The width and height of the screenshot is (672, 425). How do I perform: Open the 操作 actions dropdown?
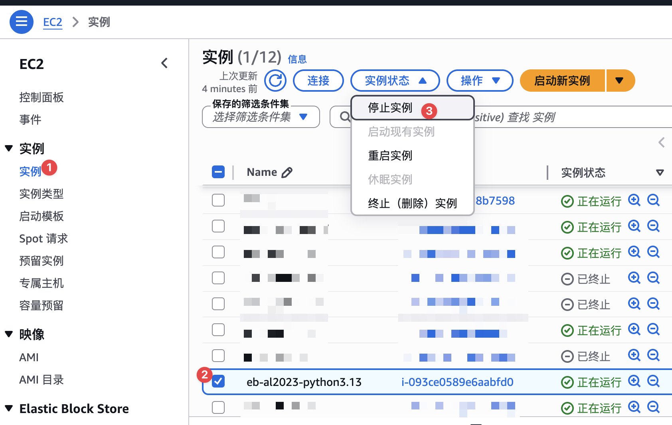[x=480, y=81]
